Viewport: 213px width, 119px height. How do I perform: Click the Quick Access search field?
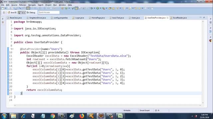[x=49, y=13]
